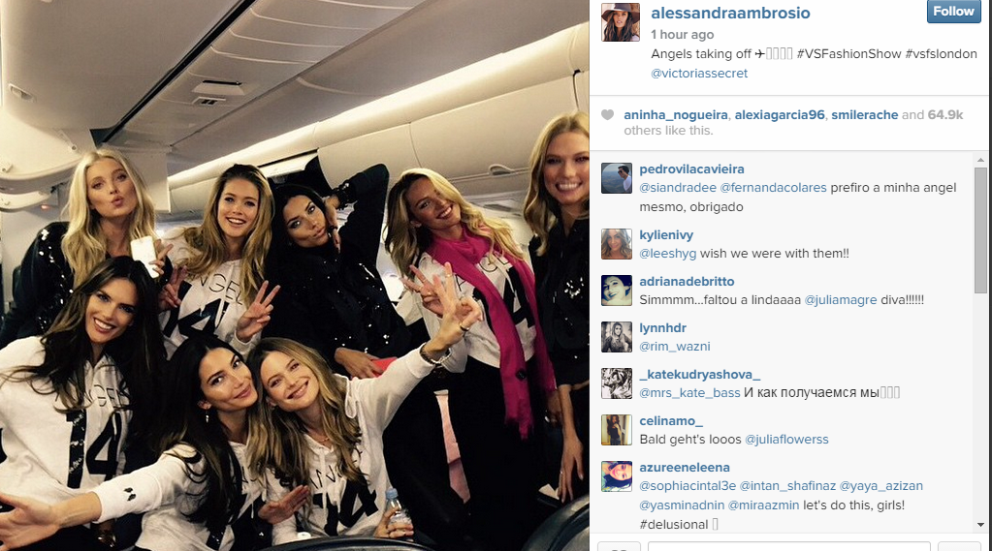
Task: Click the smilerache liker link
Action: tap(864, 115)
